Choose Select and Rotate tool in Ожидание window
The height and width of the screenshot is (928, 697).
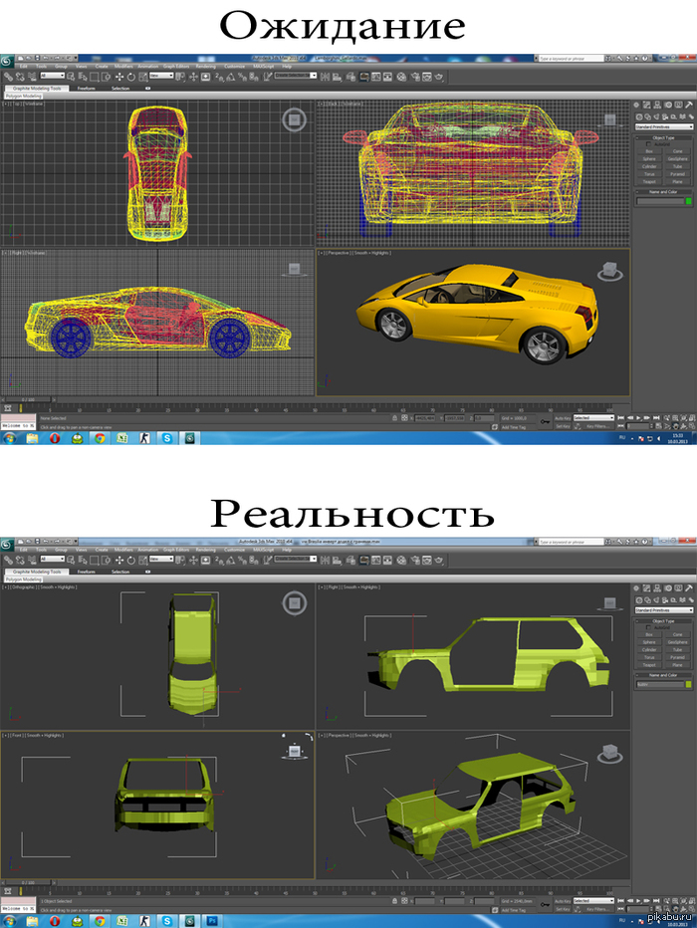coord(130,77)
